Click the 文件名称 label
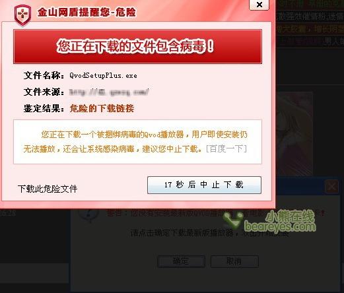Image resolution: width=344 pixels, height=293 pixels. click(44, 75)
